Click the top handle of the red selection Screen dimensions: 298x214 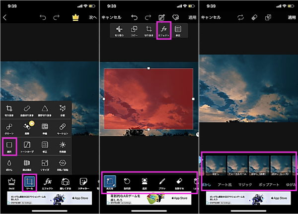(149, 68)
